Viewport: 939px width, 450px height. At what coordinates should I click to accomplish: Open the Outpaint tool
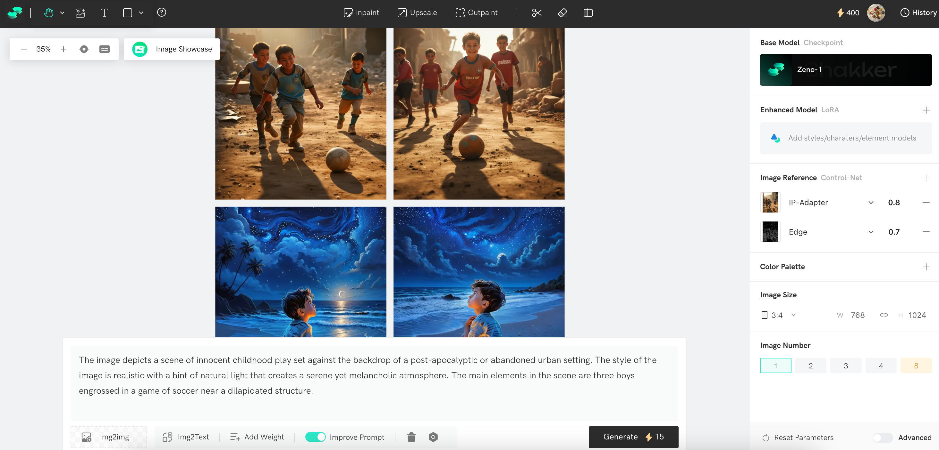[477, 12]
